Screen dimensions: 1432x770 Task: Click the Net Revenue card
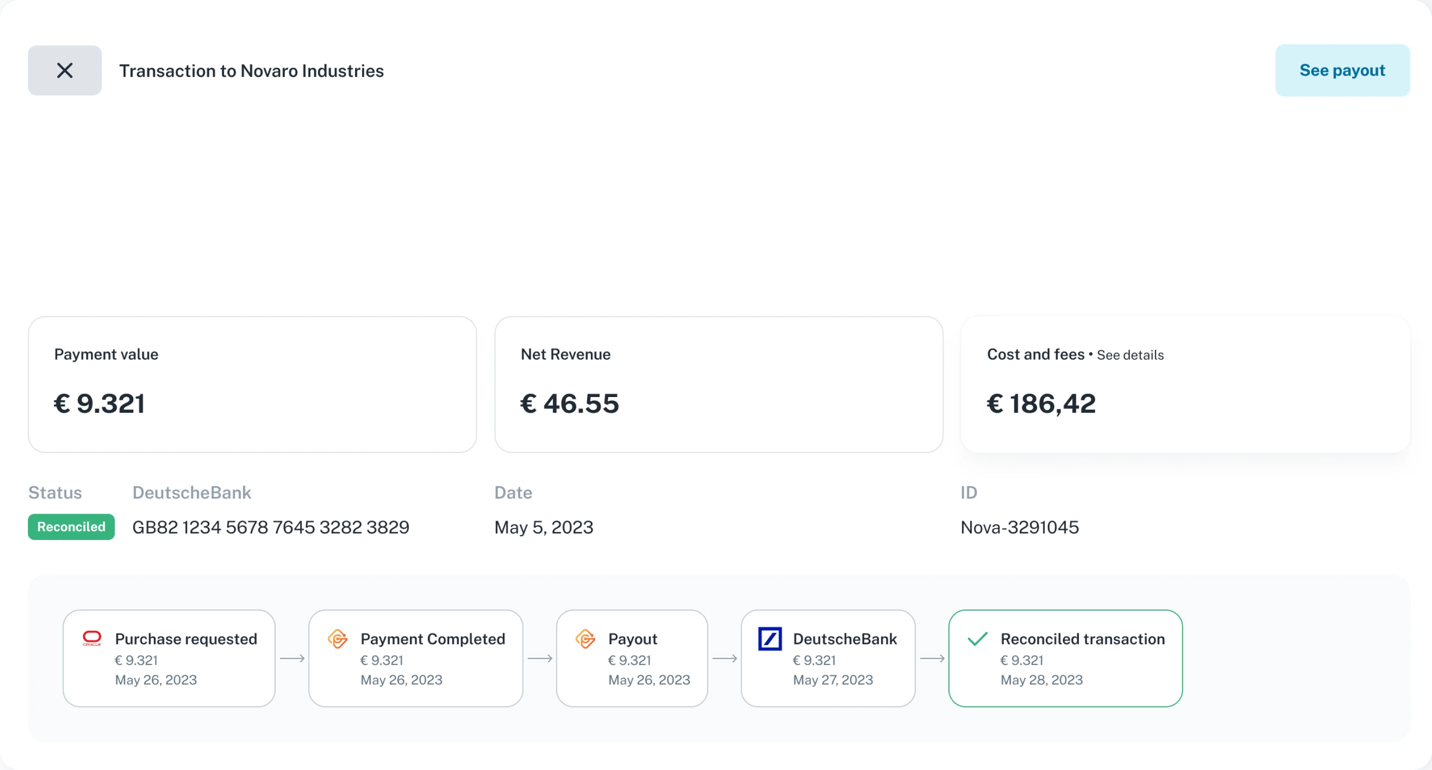click(719, 385)
